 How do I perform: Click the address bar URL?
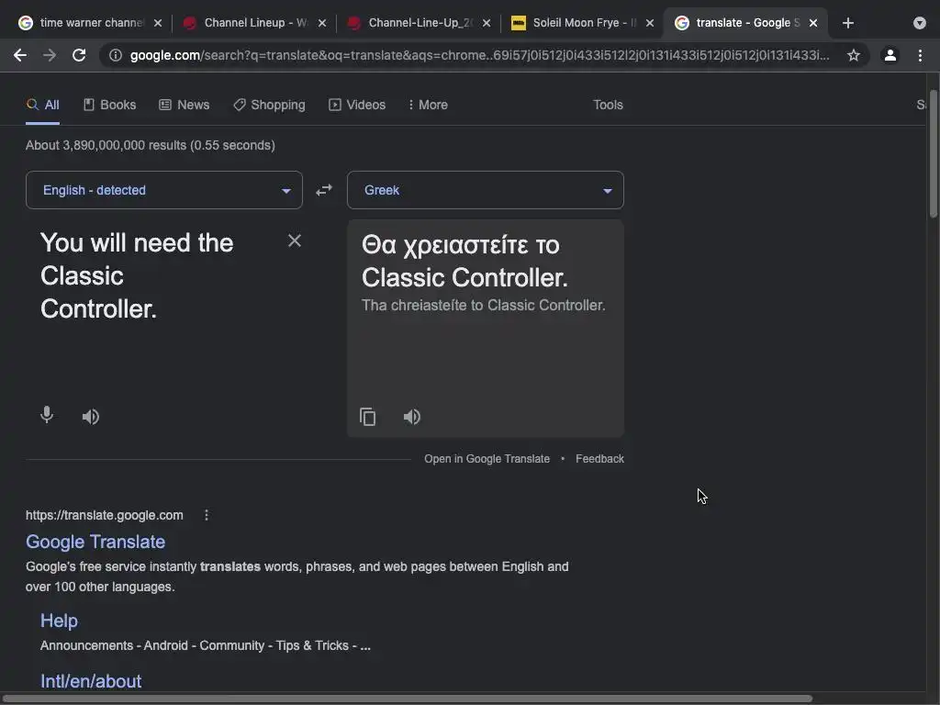coord(479,55)
